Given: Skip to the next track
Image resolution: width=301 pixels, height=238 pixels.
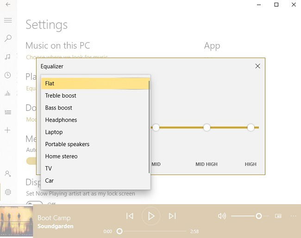Looking at the screenshot, I should [x=172, y=216].
